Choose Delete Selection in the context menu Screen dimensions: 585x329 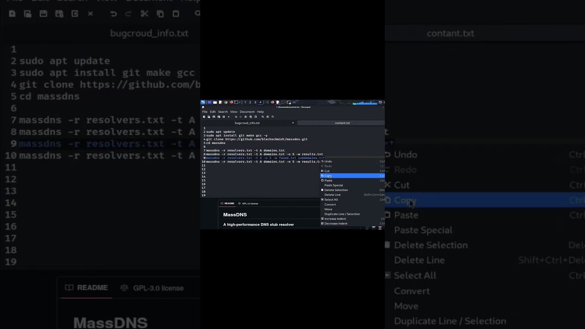click(x=352, y=190)
